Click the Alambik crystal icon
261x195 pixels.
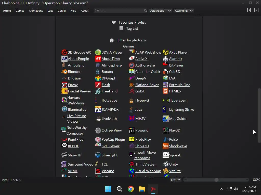click(165, 59)
